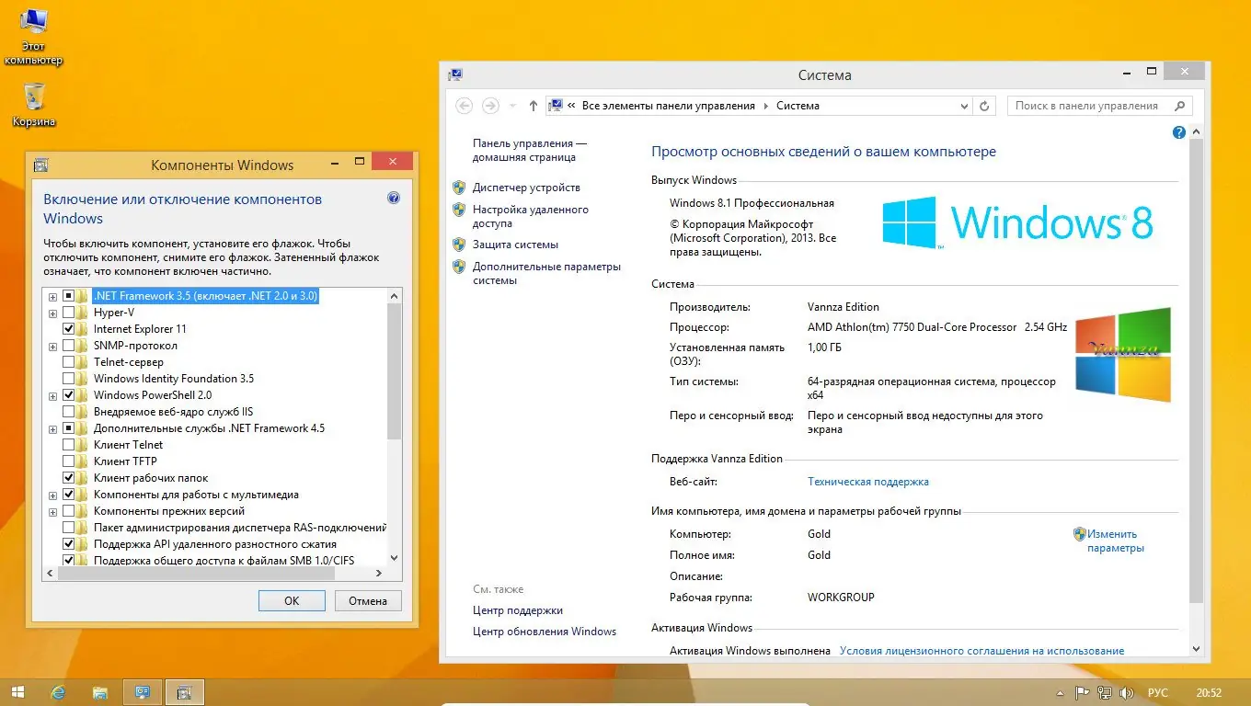Open РУС language indicator
The width and height of the screenshot is (1251, 706).
click(1158, 692)
